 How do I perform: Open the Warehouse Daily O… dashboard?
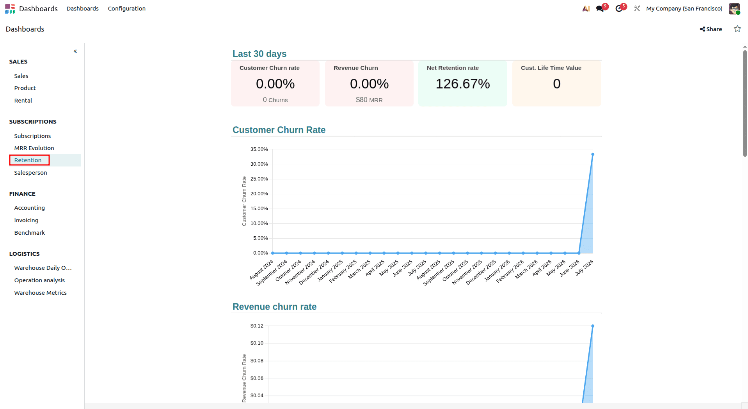coord(43,268)
